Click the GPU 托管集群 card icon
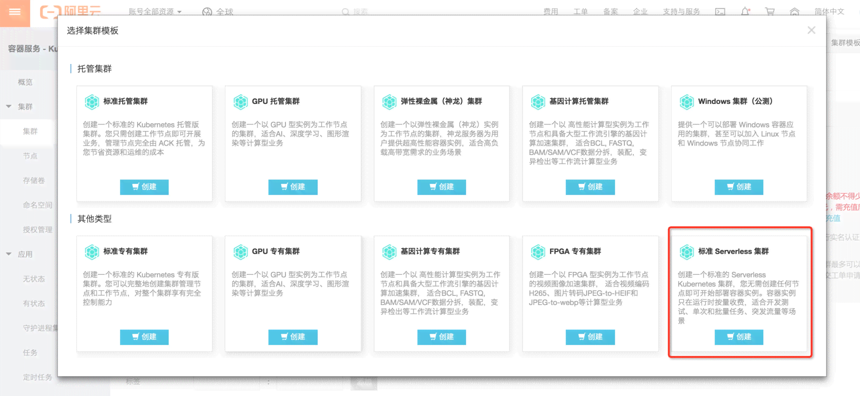 (x=241, y=102)
